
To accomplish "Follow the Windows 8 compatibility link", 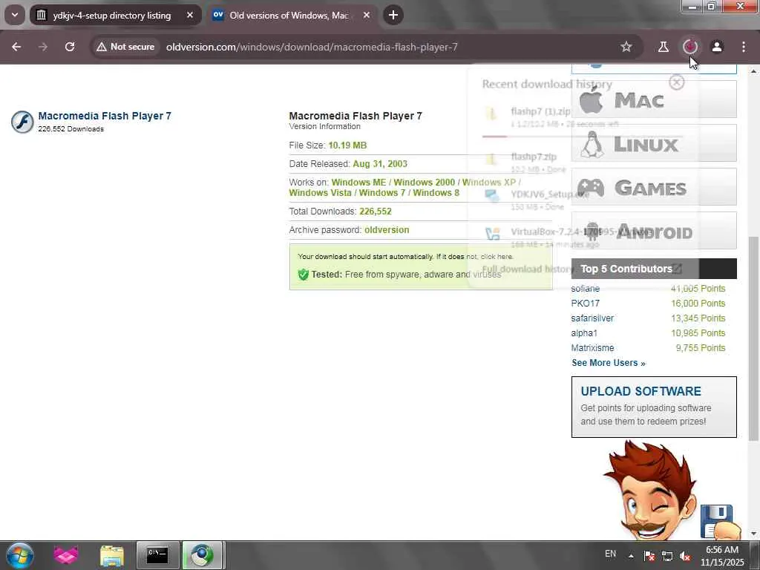I will point(436,193).
